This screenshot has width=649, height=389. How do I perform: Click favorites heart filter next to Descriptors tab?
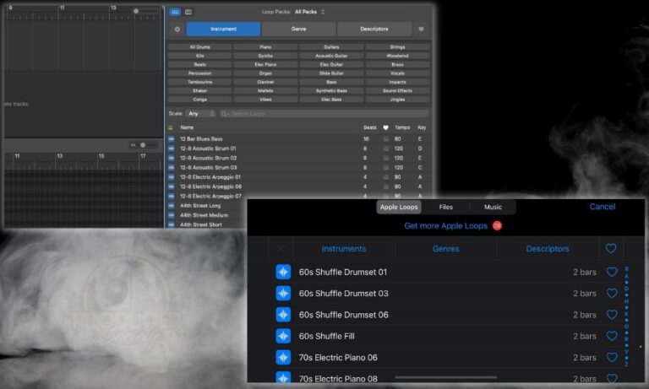[x=611, y=248]
